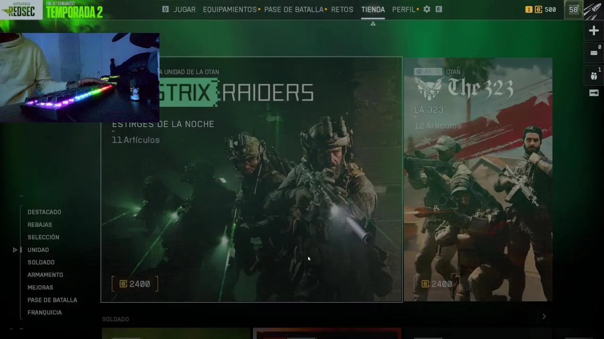Open the settings gear in top navigation
The width and height of the screenshot is (604, 339).
click(427, 9)
